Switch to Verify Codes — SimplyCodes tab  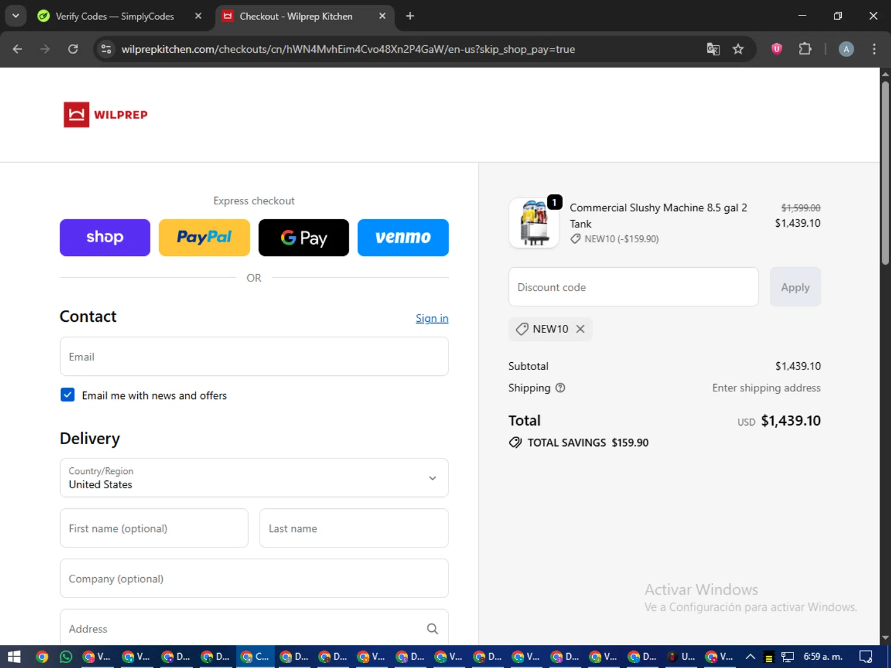click(x=114, y=16)
